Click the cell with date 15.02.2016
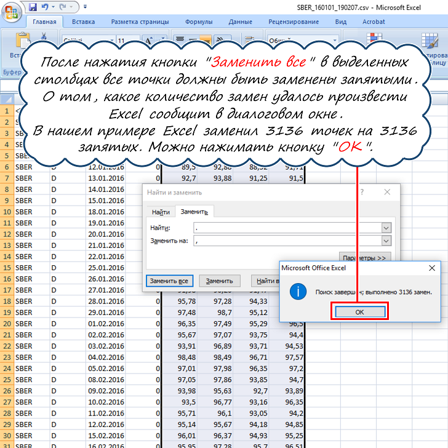Image resolution: width=448 pixels, height=448 pixels. point(106,436)
